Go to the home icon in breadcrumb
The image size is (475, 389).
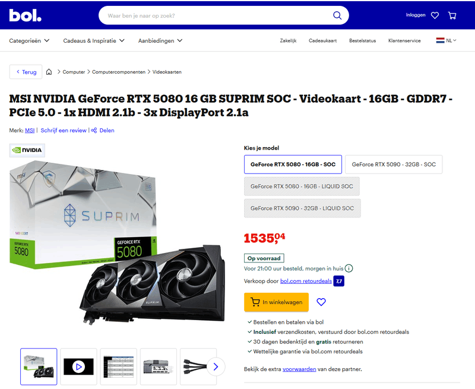[x=49, y=72]
